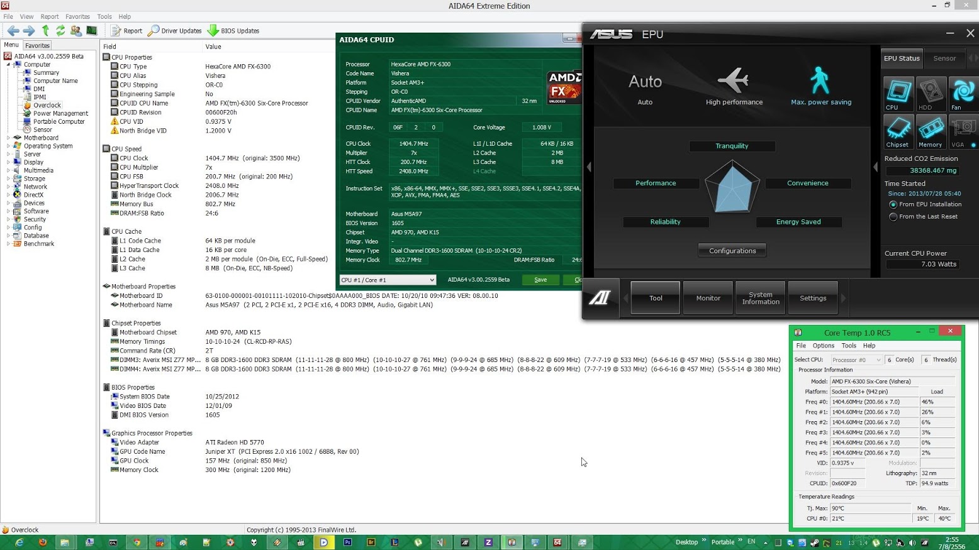979x550 pixels.
Task: Open Adobe Bridge from the taskbar
Action: [x=371, y=542]
